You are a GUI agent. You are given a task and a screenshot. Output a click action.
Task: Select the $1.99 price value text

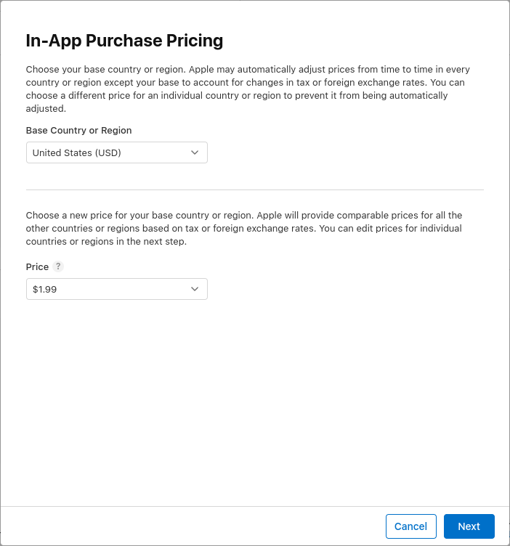[x=44, y=289]
